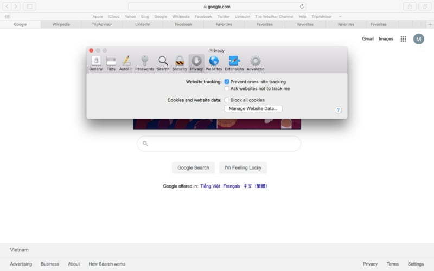Open the About footer link
Viewport: 434px width, 271px height.
point(74,264)
